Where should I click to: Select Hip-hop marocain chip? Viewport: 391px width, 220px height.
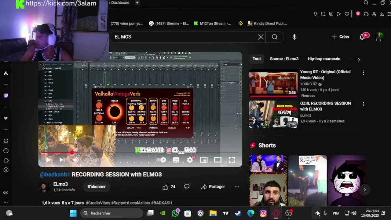click(x=324, y=59)
